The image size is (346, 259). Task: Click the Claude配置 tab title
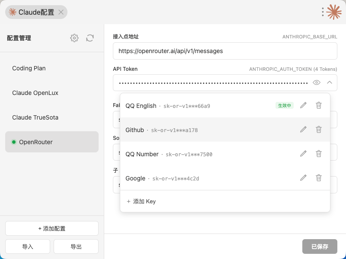(x=36, y=12)
